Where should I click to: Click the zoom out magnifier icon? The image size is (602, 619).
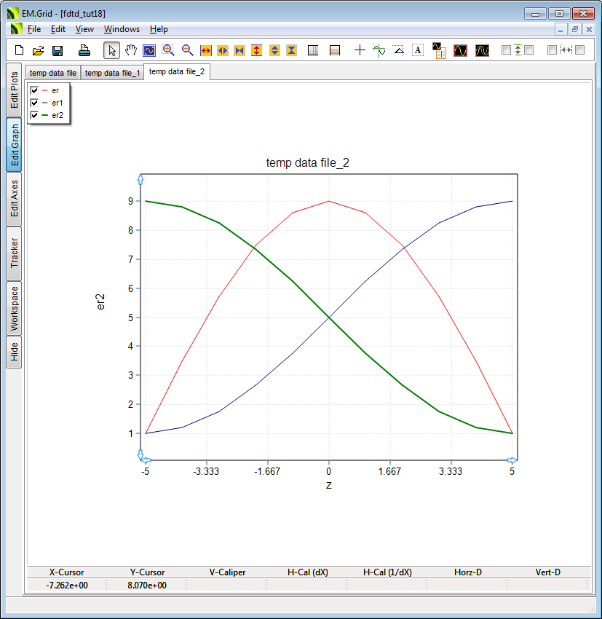point(187,50)
